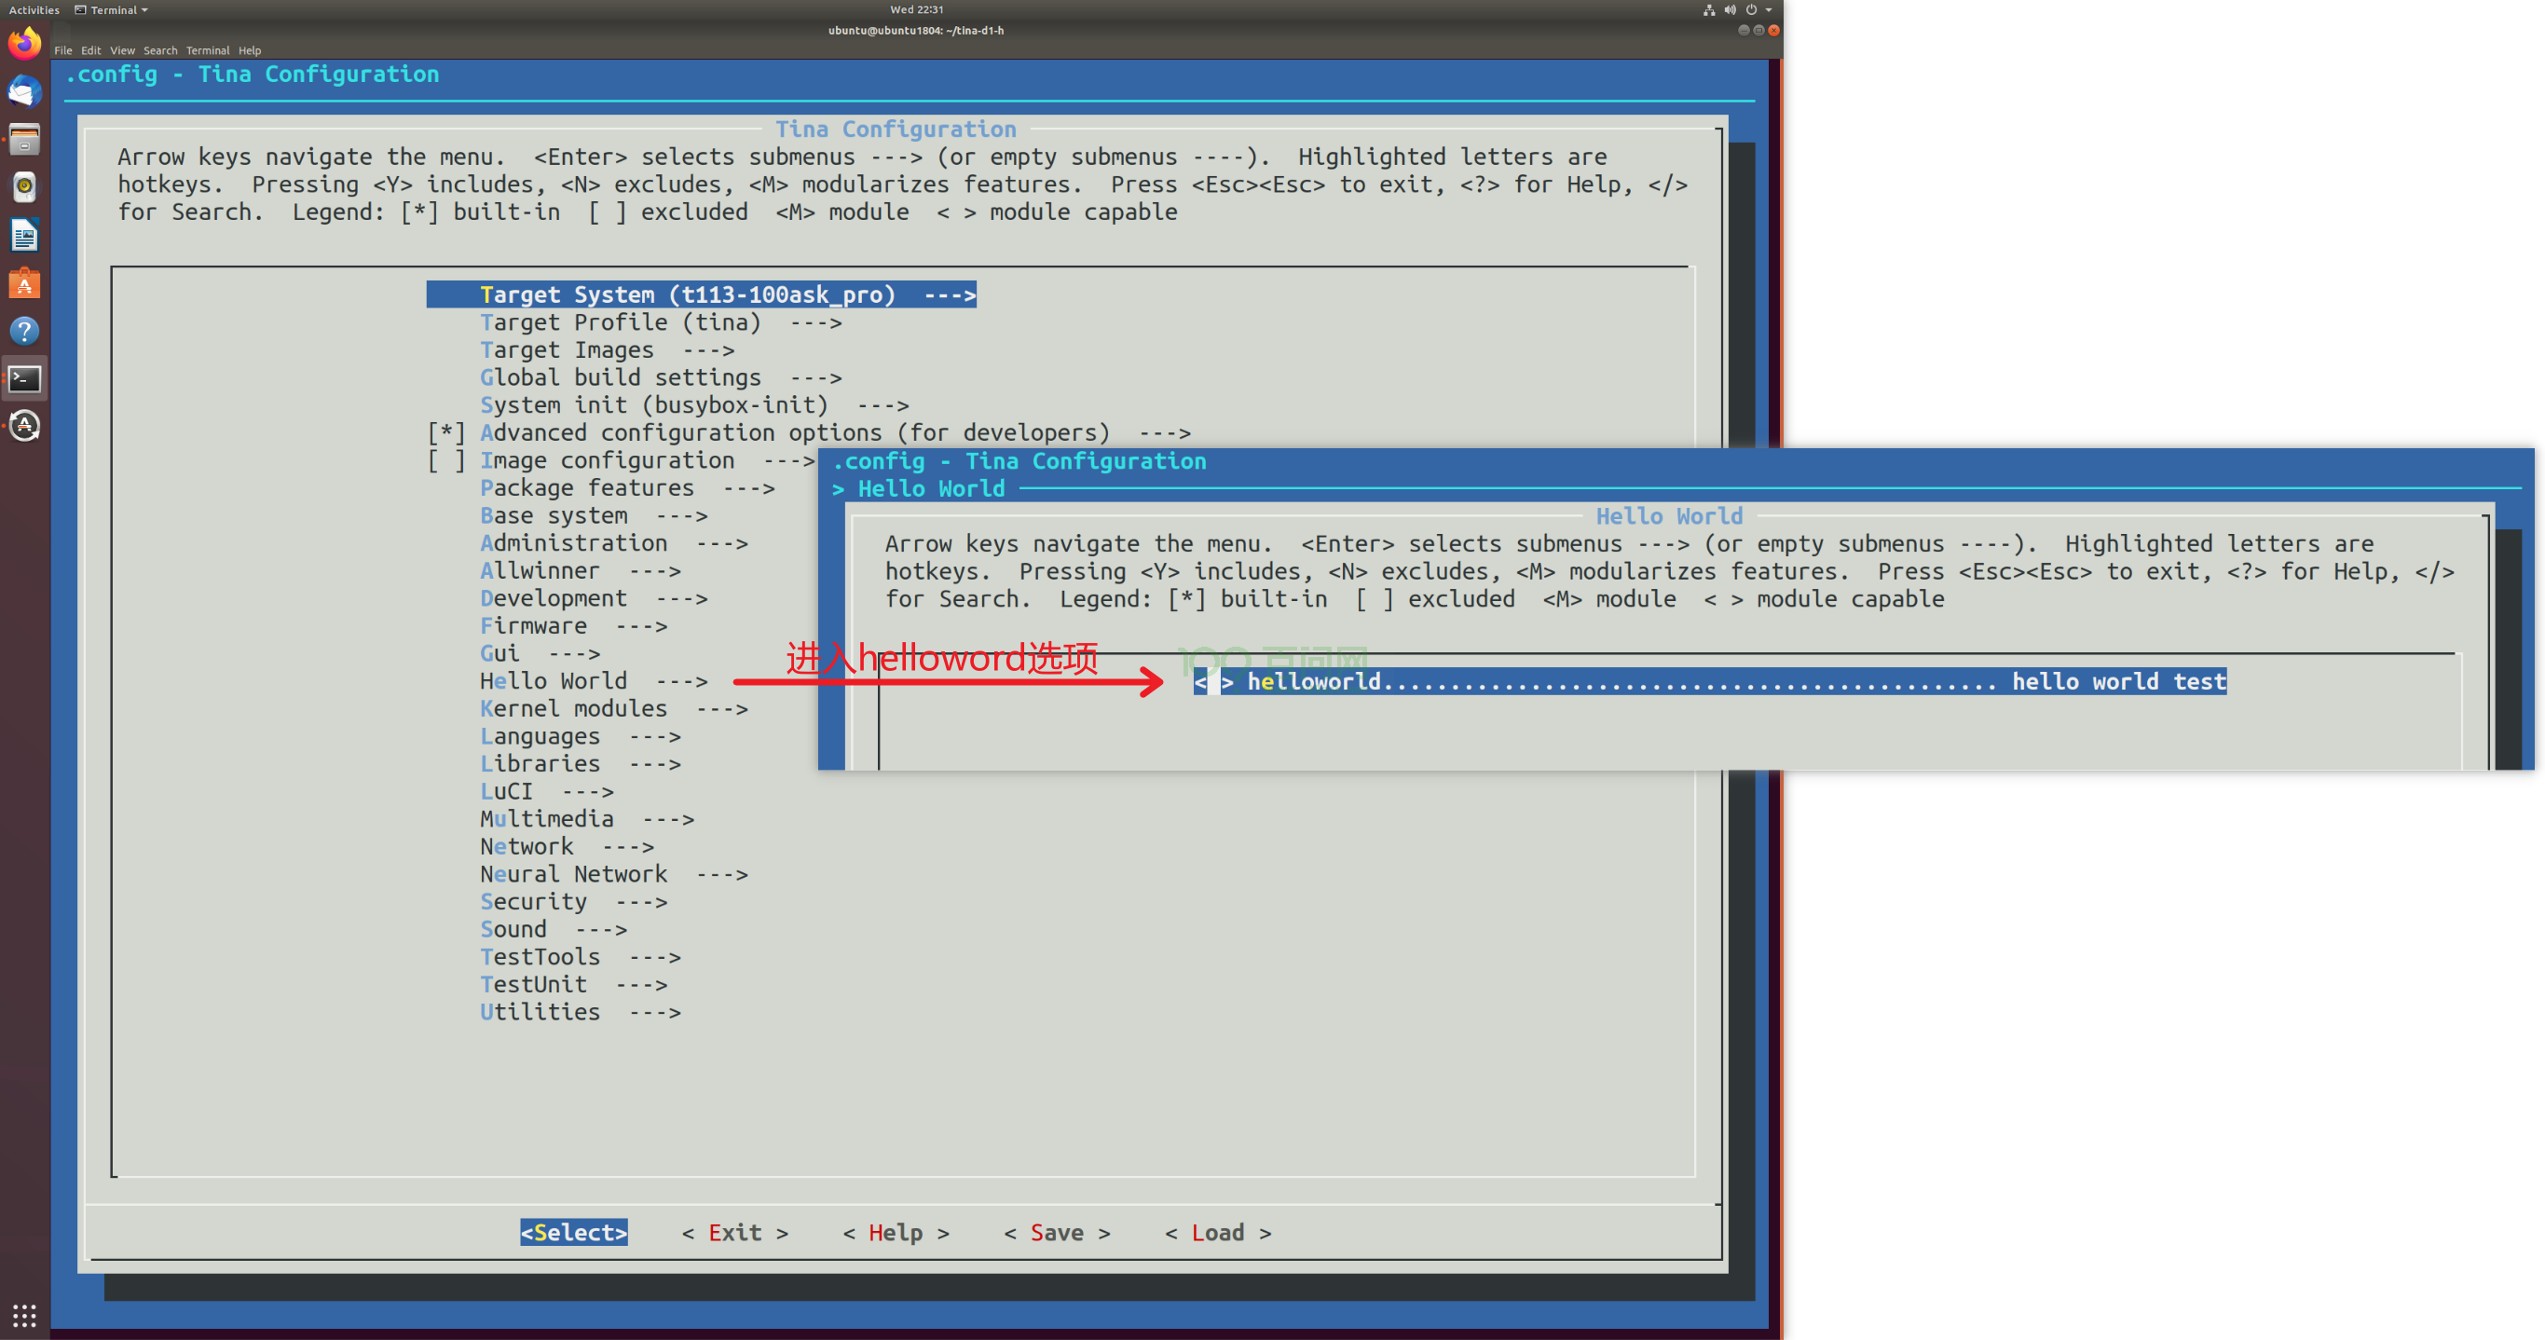Open the Files manager dock icon

pos(25,140)
